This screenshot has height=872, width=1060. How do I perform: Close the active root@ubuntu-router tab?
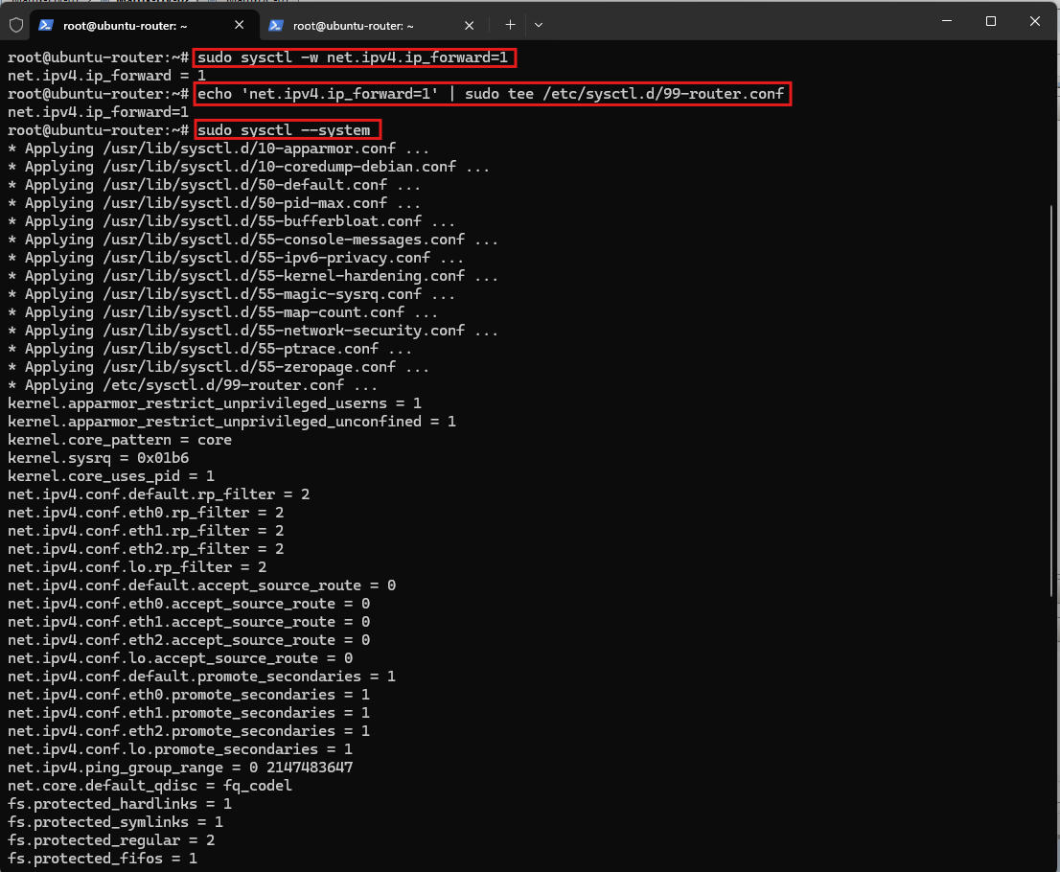(240, 25)
